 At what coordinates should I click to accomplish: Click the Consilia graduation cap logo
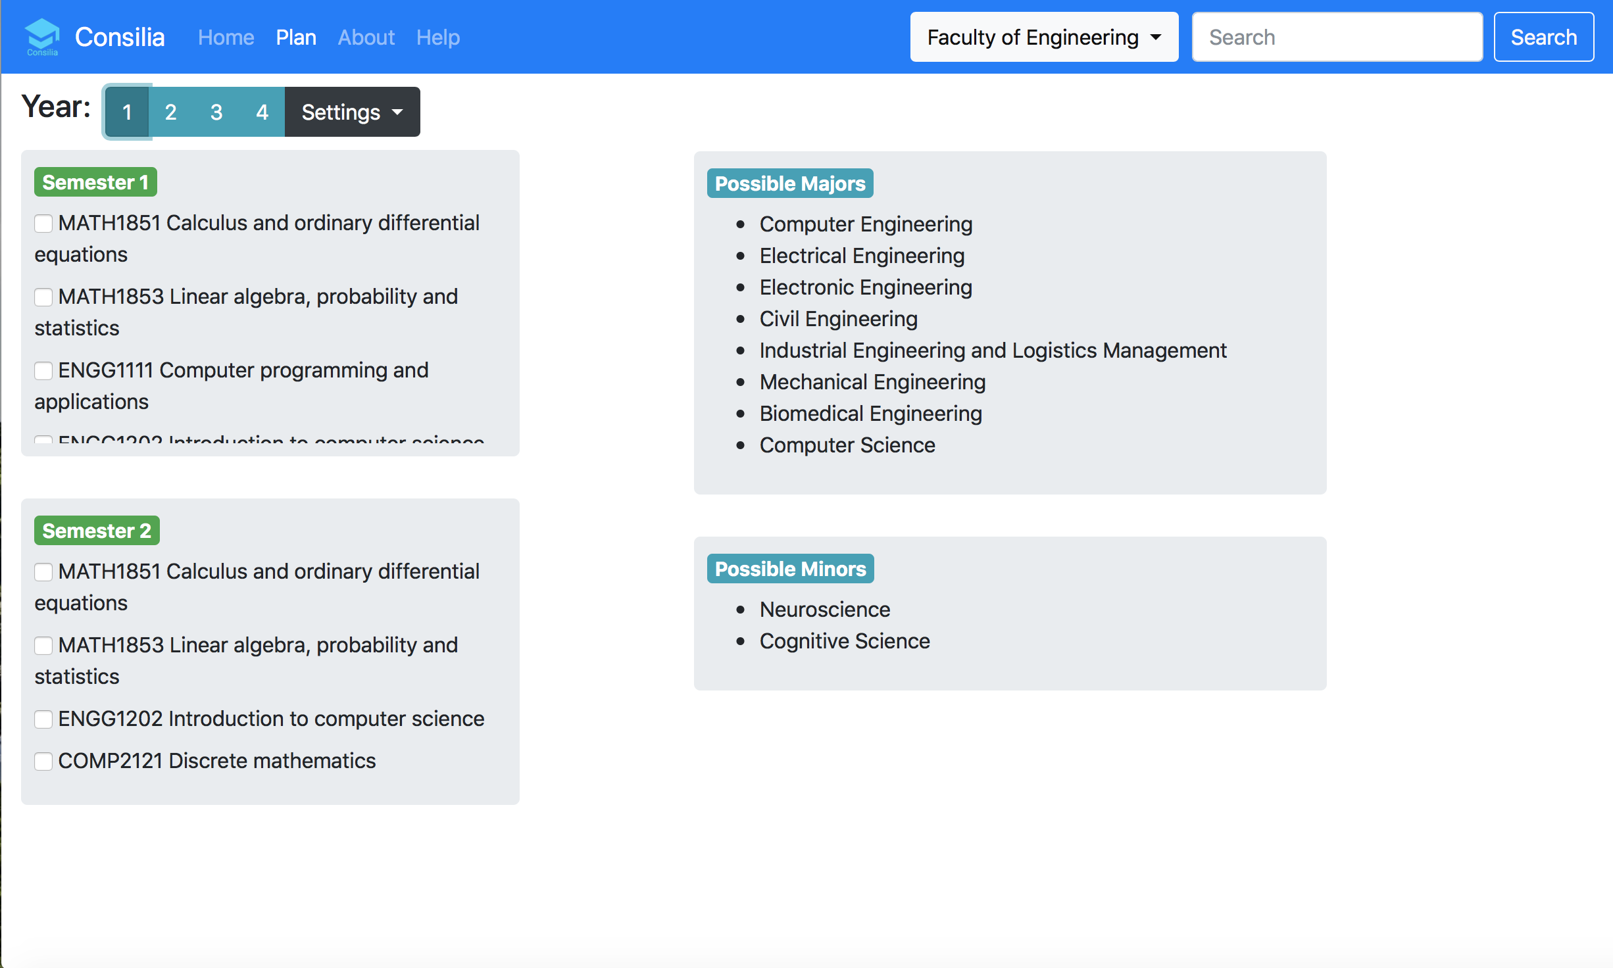click(42, 36)
